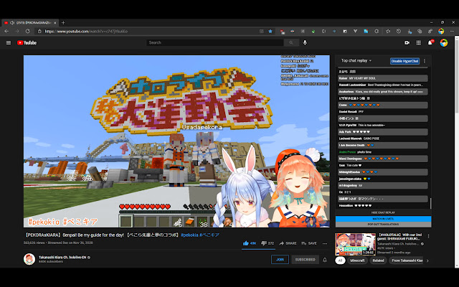Image resolution: width=459 pixels, height=287 pixels.
Task: Click Lechoski Mizerek 'GANG POSE' chat message
Action: coord(382,138)
